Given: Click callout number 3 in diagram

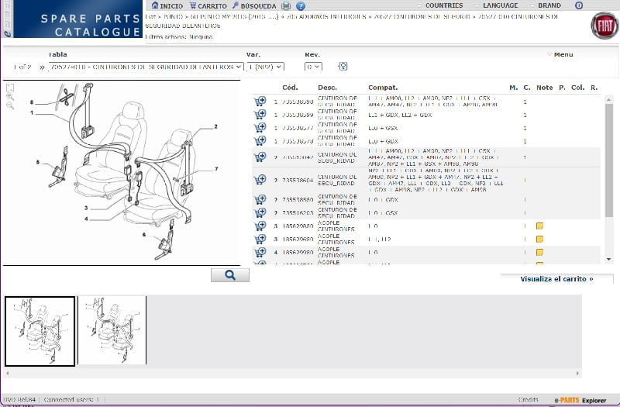Looking at the screenshot, I should pyautogui.click(x=86, y=208).
